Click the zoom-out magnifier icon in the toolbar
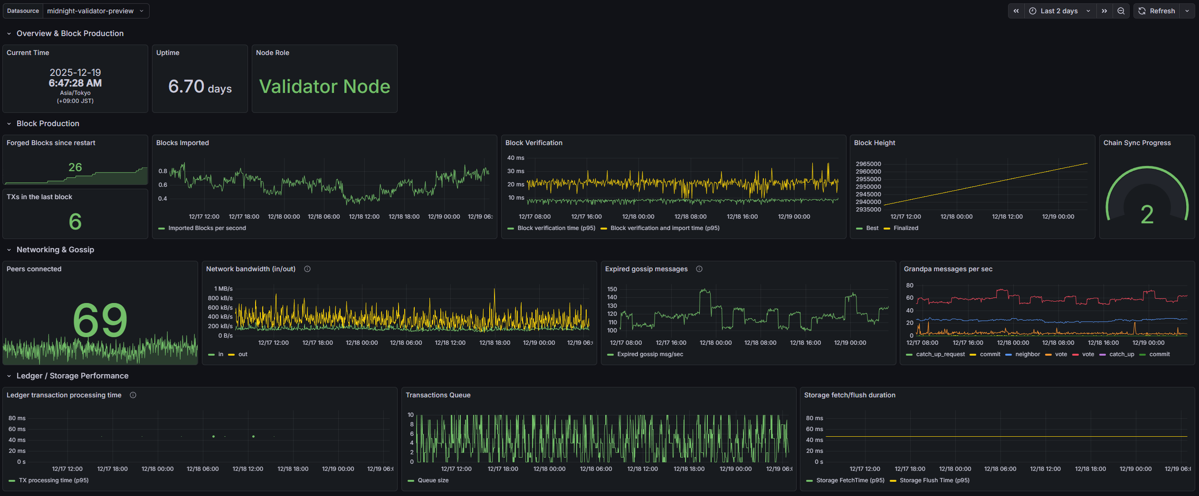The image size is (1199, 496). pyautogui.click(x=1121, y=10)
